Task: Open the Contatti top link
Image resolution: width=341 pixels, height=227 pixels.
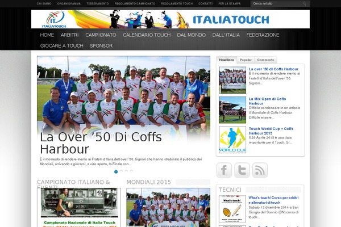Action: [205, 3]
